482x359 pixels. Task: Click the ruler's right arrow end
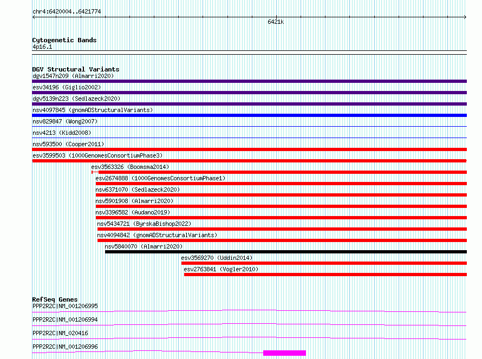tap(465, 17)
